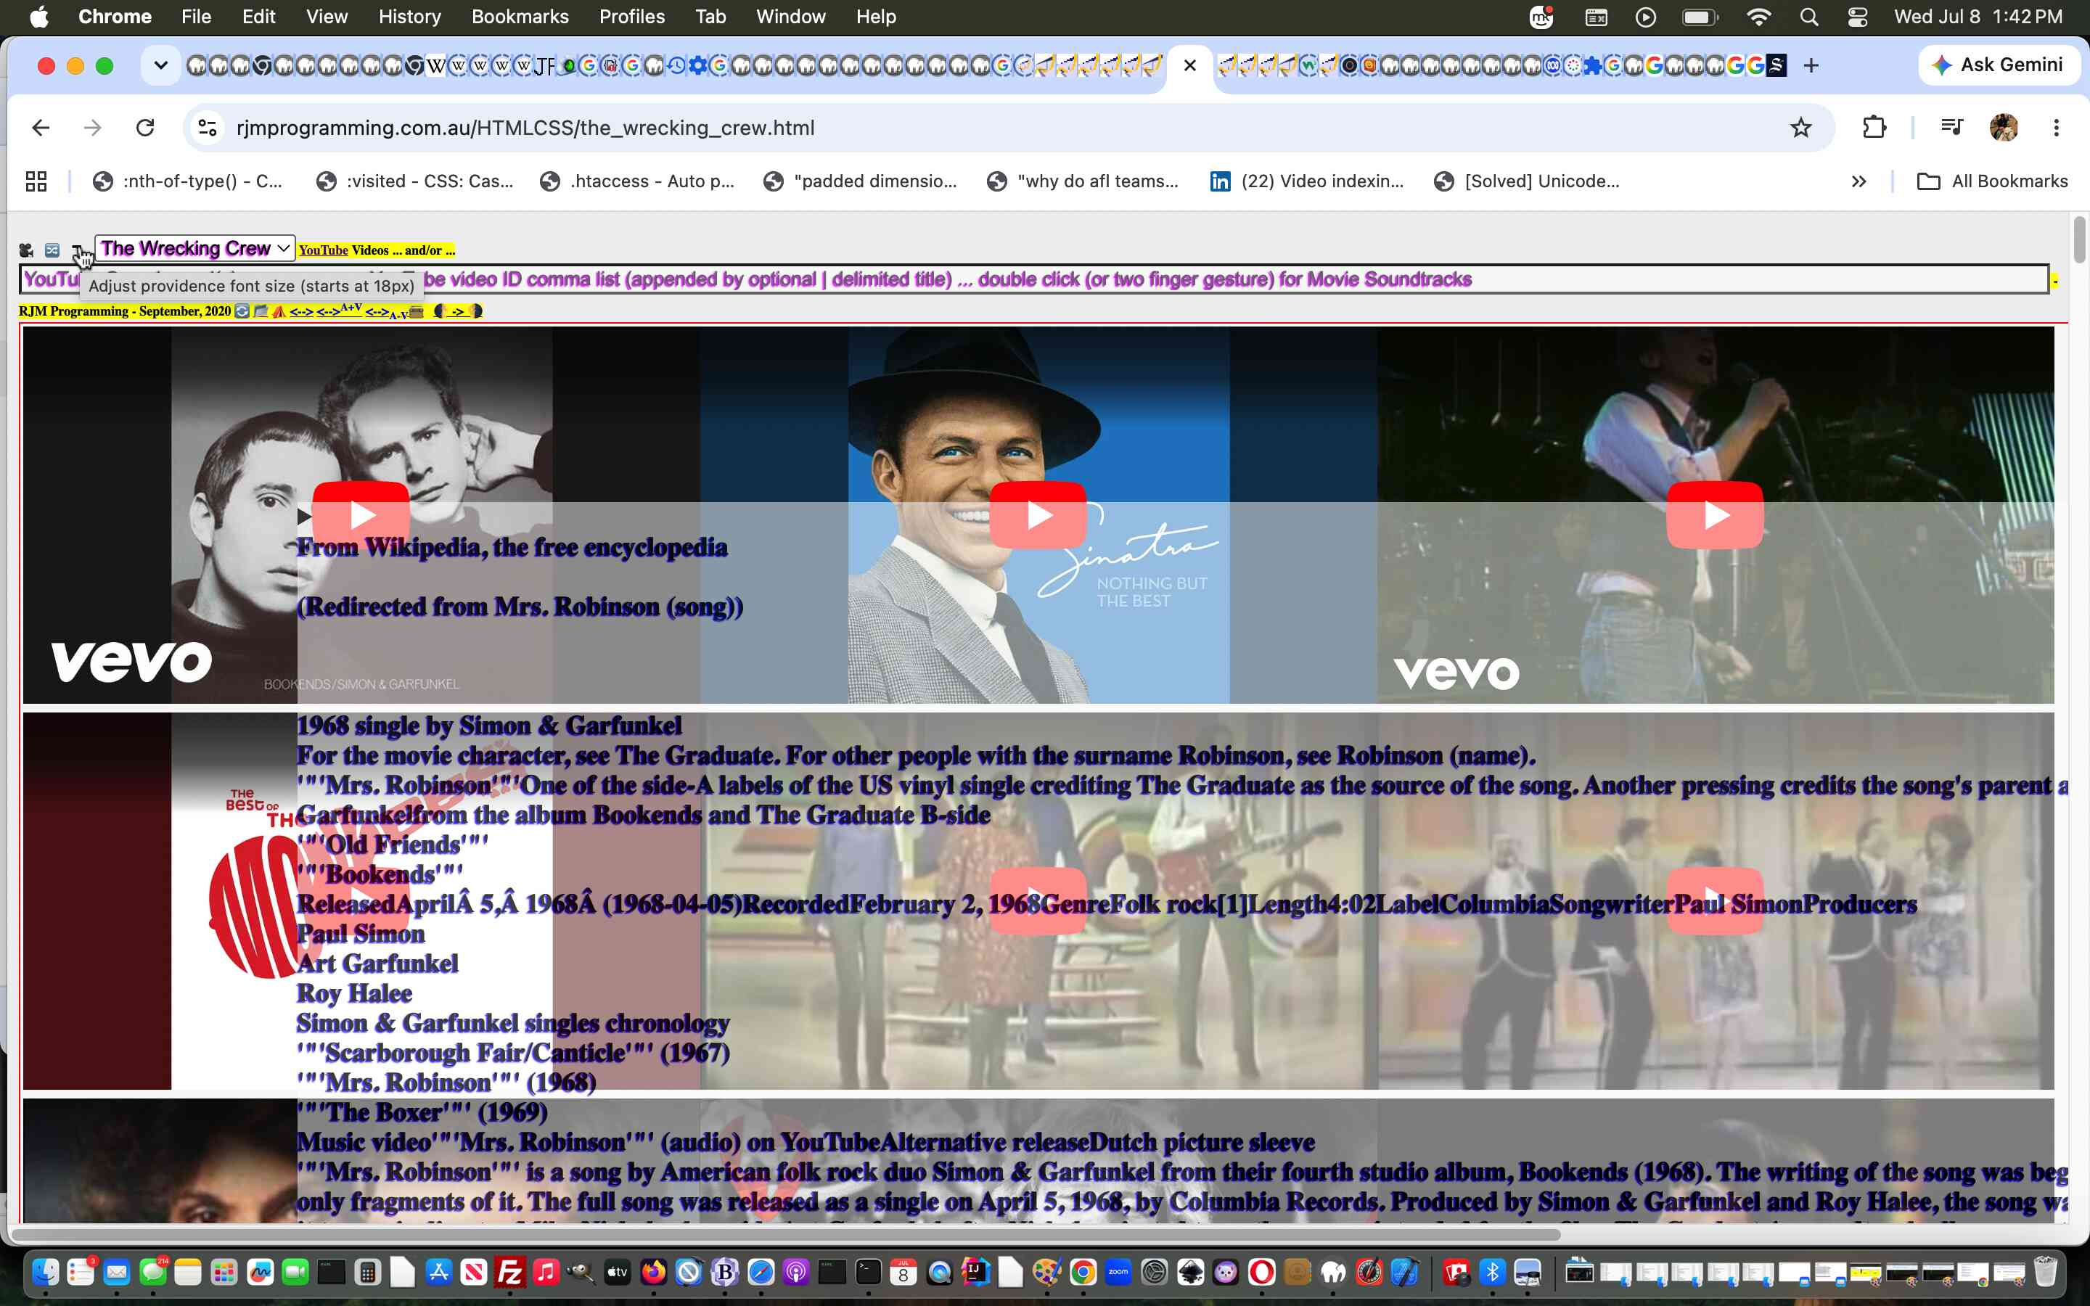The width and height of the screenshot is (2090, 1306).
Task: Show more bookmarks chevron
Action: tap(1859, 181)
